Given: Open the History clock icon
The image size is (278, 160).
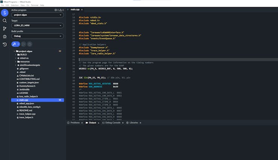Looking at the screenshot, I should tap(5, 44).
